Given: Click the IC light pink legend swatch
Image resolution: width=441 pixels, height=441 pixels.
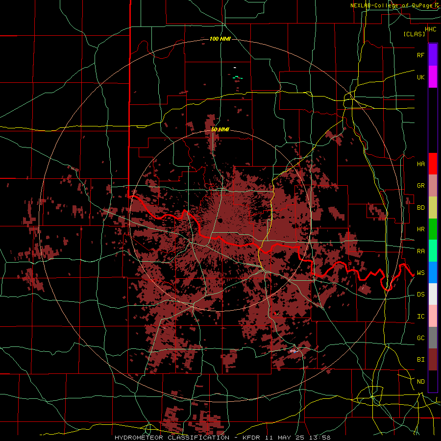Looking at the screenshot, I should [x=433, y=316].
